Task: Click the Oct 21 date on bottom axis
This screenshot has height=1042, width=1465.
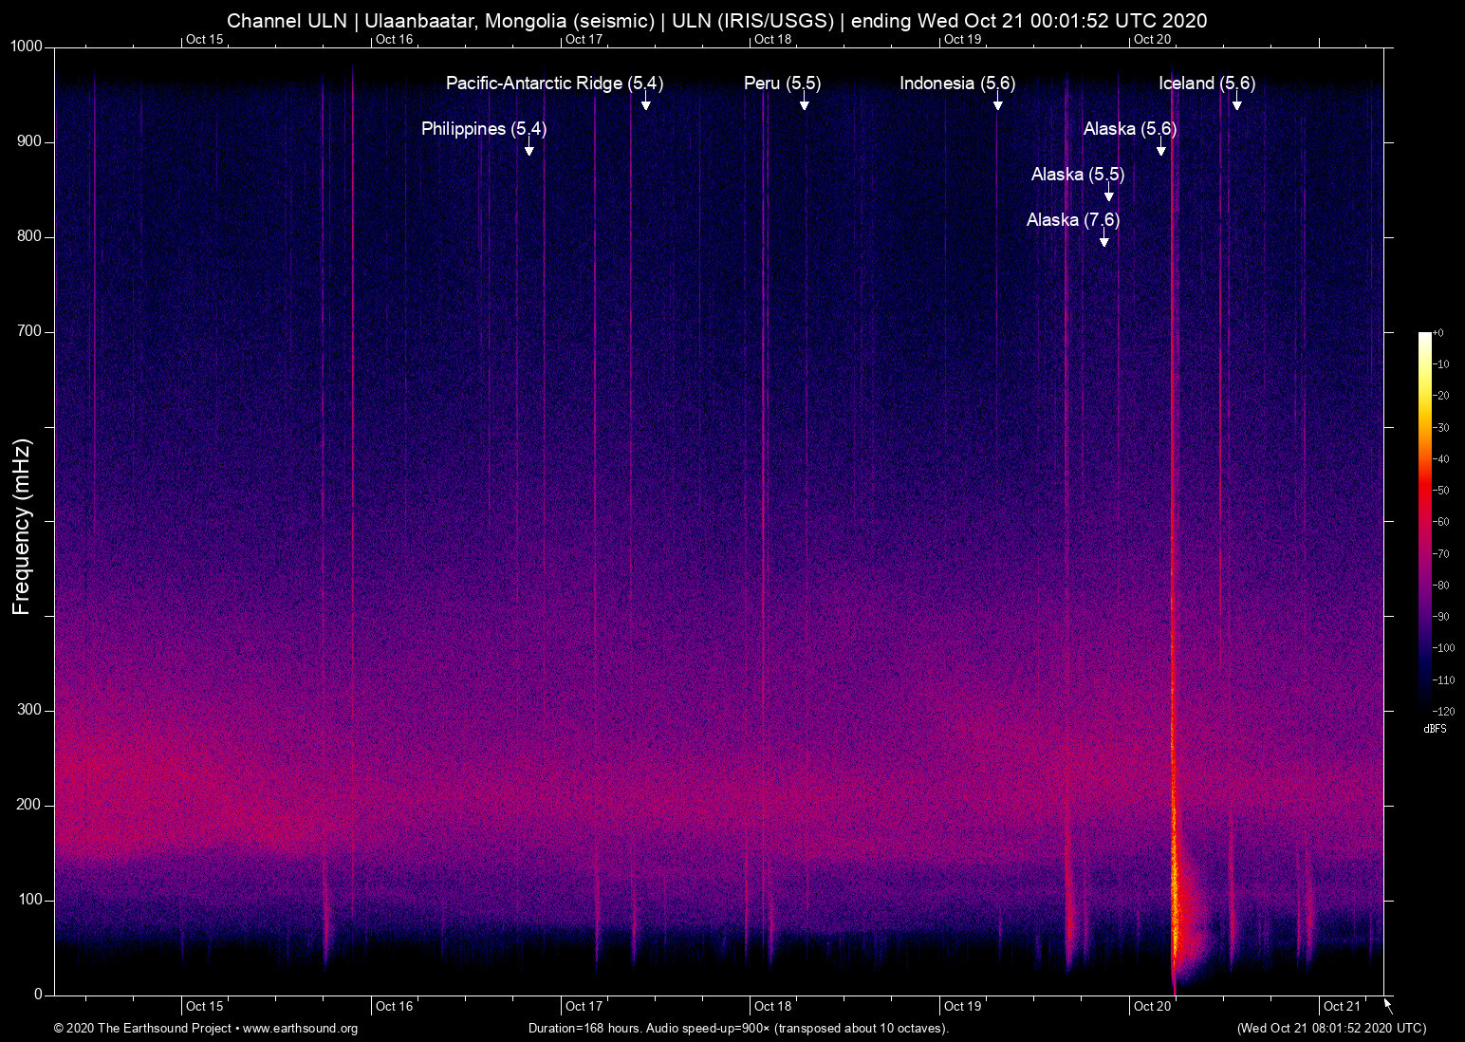Action: (1342, 1006)
